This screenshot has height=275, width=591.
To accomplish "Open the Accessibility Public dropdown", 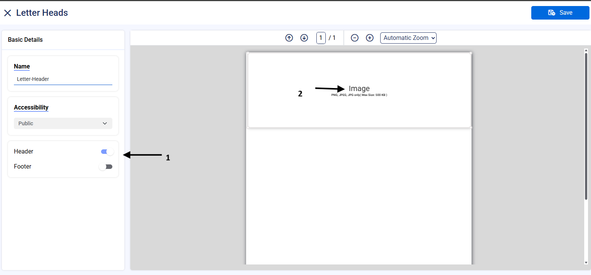I will coord(63,123).
